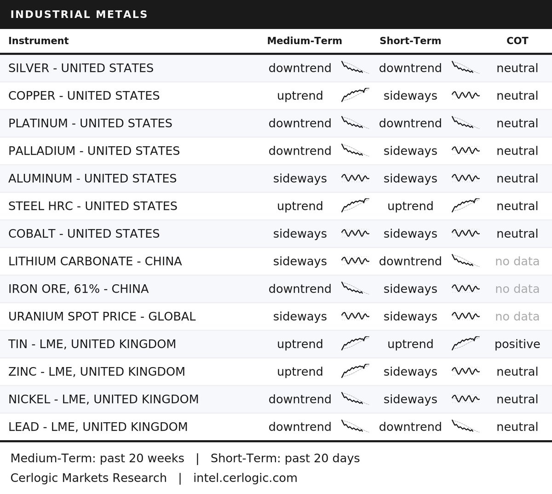
Task: Click Steel HRC short-term uptrend sparkline
Action: pyautogui.click(x=466, y=206)
